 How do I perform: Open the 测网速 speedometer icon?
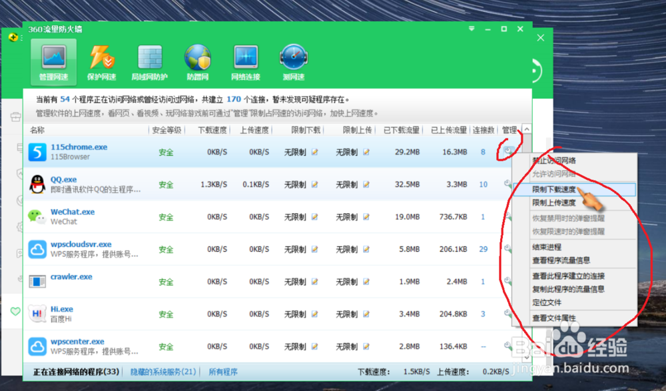(294, 57)
